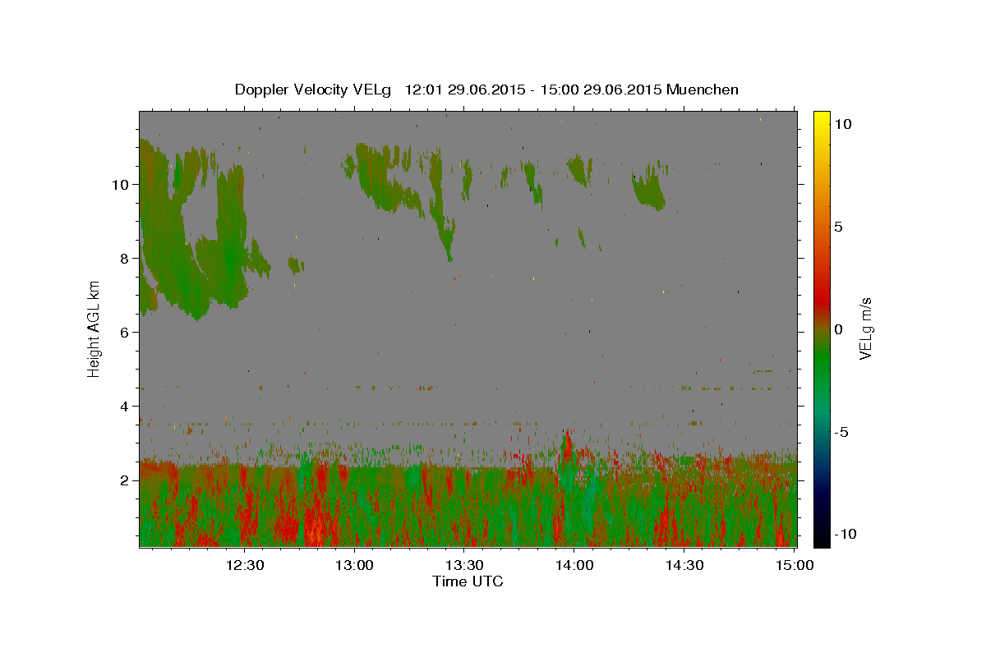Click the colorbar label '-5'
986x657 pixels.
(x=841, y=432)
